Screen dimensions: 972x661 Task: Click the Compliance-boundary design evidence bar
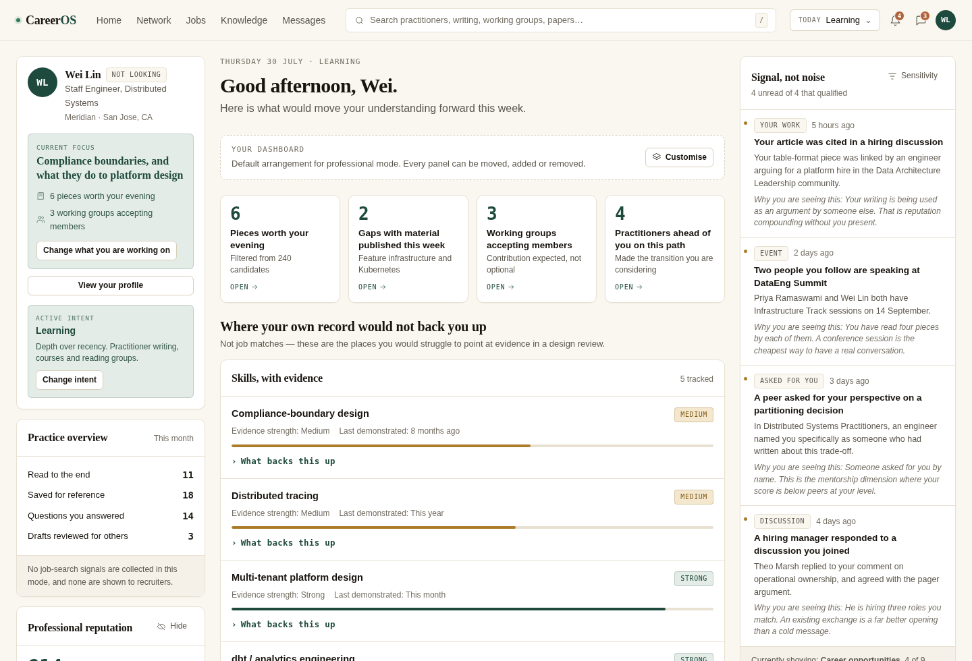tap(473, 446)
